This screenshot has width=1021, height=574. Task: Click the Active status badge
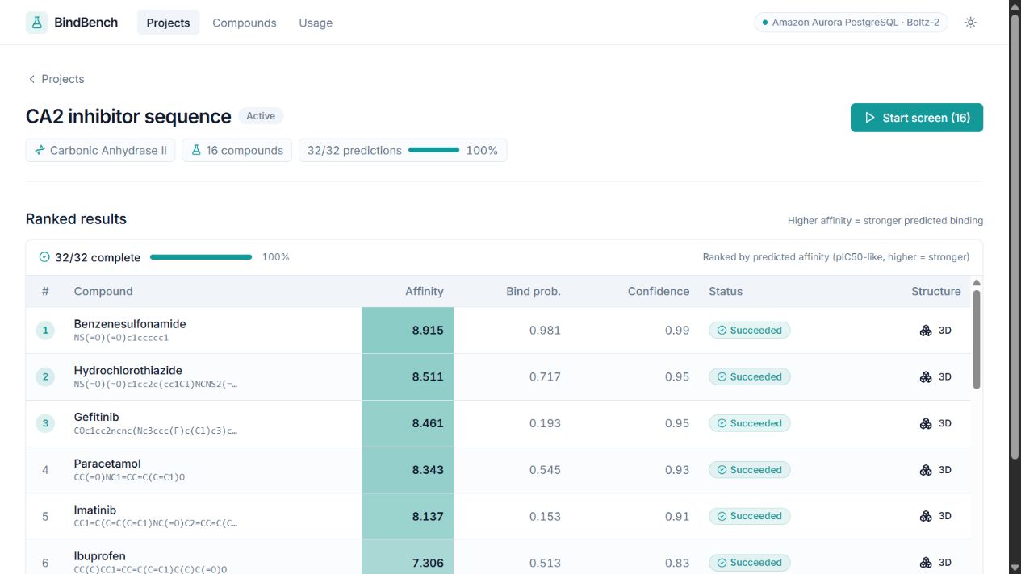(x=261, y=116)
